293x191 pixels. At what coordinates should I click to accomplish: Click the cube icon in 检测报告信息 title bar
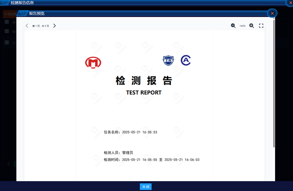coord(4,3)
